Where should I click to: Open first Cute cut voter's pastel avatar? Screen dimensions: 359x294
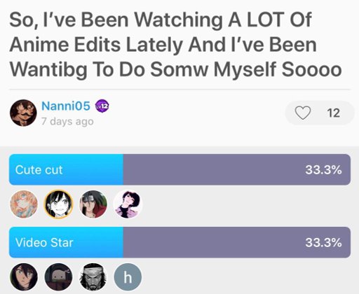pos(24,204)
